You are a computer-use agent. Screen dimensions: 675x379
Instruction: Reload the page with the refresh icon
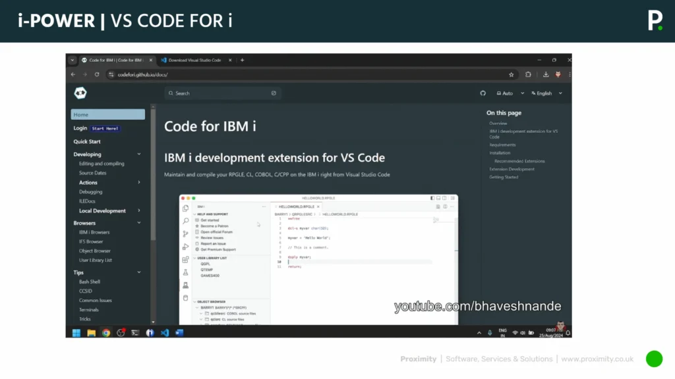click(x=97, y=74)
